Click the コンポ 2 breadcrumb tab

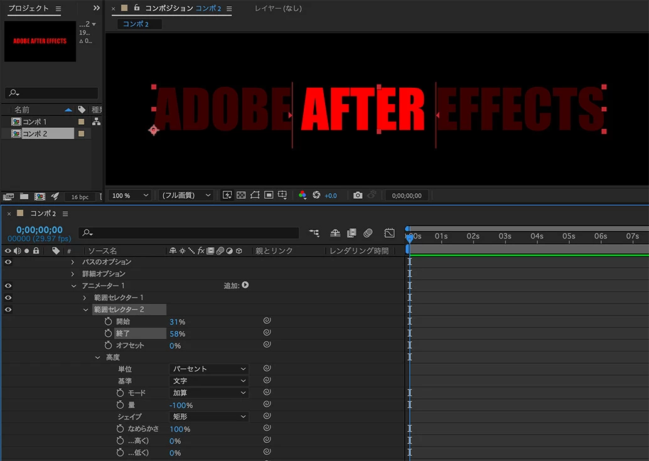[x=136, y=24]
